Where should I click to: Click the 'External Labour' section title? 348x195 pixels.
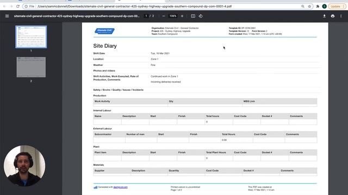[x=103, y=128]
